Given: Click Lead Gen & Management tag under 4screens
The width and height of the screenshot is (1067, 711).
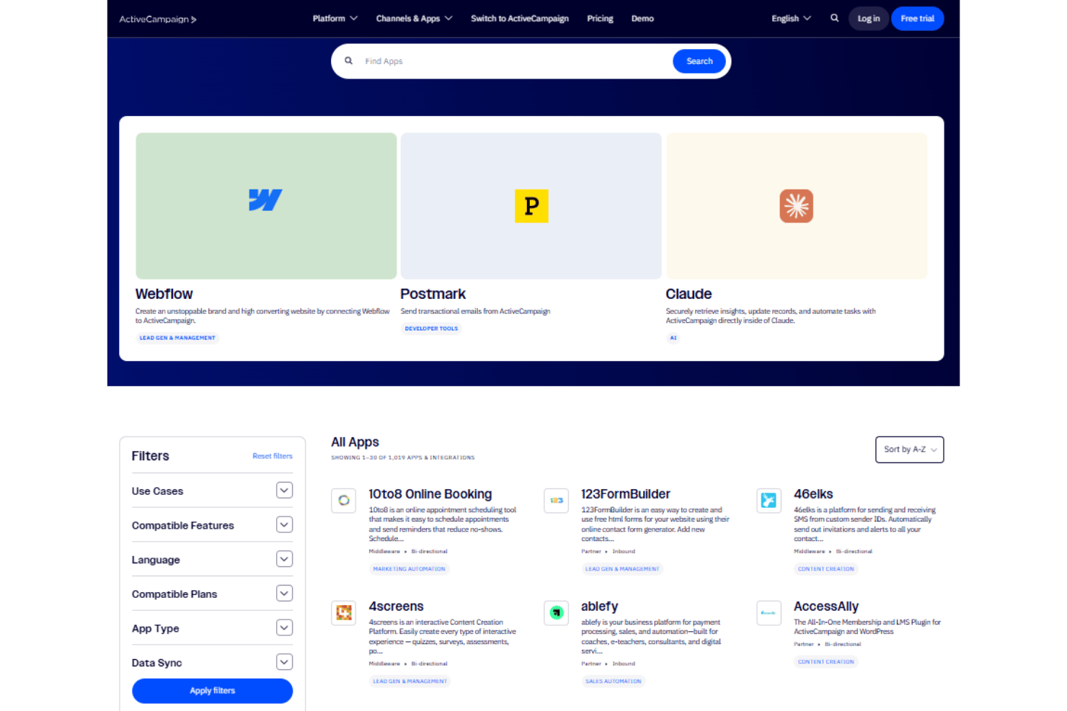Looking at the screenshot, I should [x=409, y=681].
